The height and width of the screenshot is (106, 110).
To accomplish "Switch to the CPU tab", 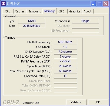I will [x=8, y=11].
